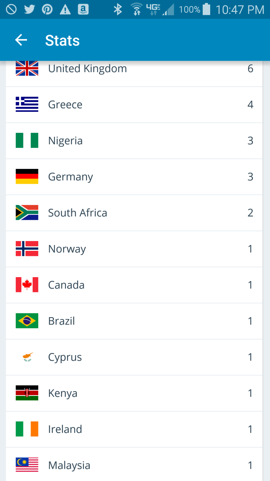Screen dimensions: 270x481
Task: Tap the back arrow in Stats header
Action: click(x=21, y=40)
